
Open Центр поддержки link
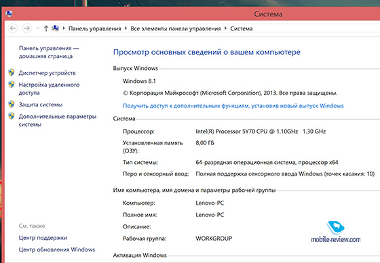point(43,238)
